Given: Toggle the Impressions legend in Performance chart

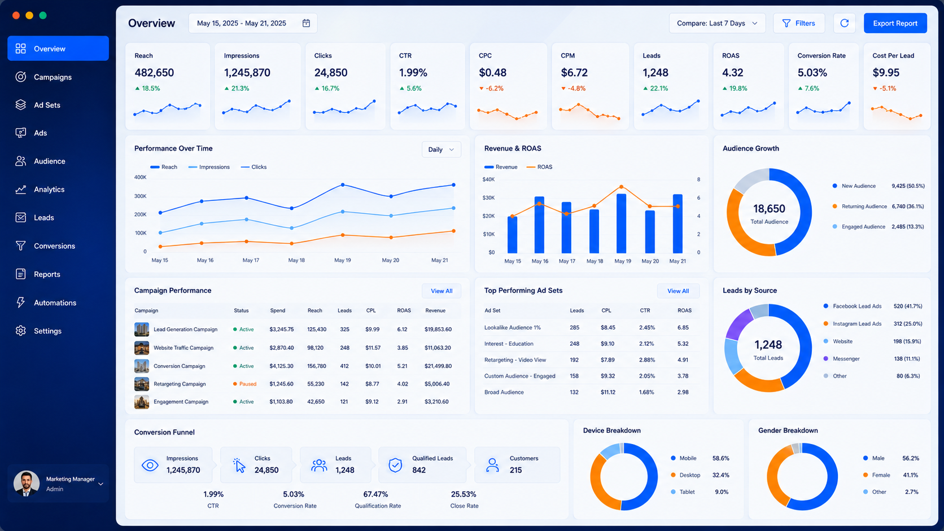Looking at the screenshot, I should pyautogui.click(x=209, y=167).
